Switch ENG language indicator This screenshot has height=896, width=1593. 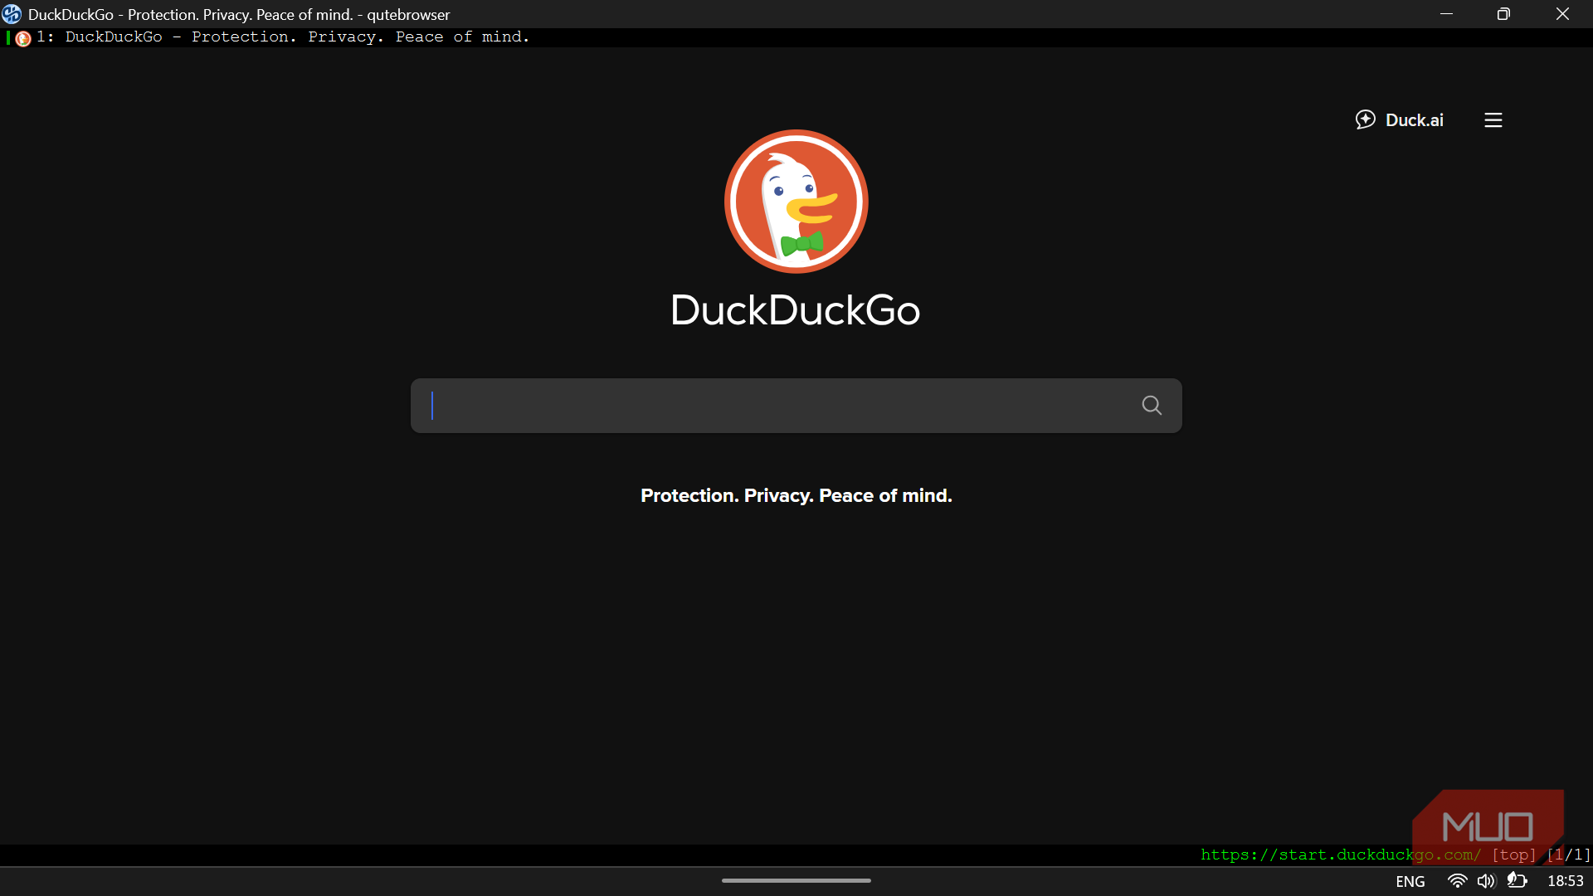click(x=1410, y=881)
